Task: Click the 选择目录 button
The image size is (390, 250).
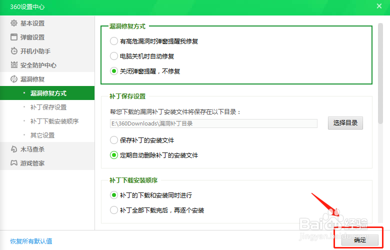Action: (x=345, y=123)
